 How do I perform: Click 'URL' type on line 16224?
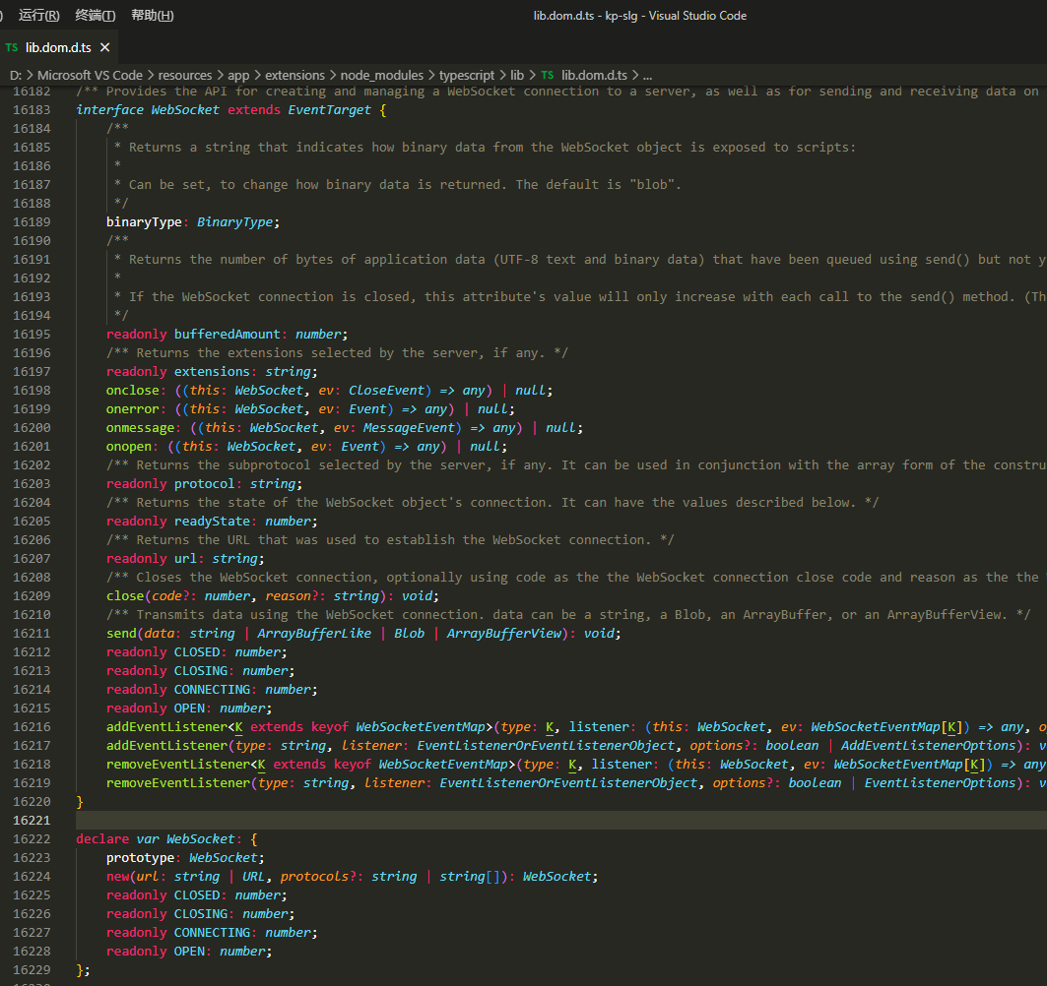pyautogui.click(x=253, y=876)
